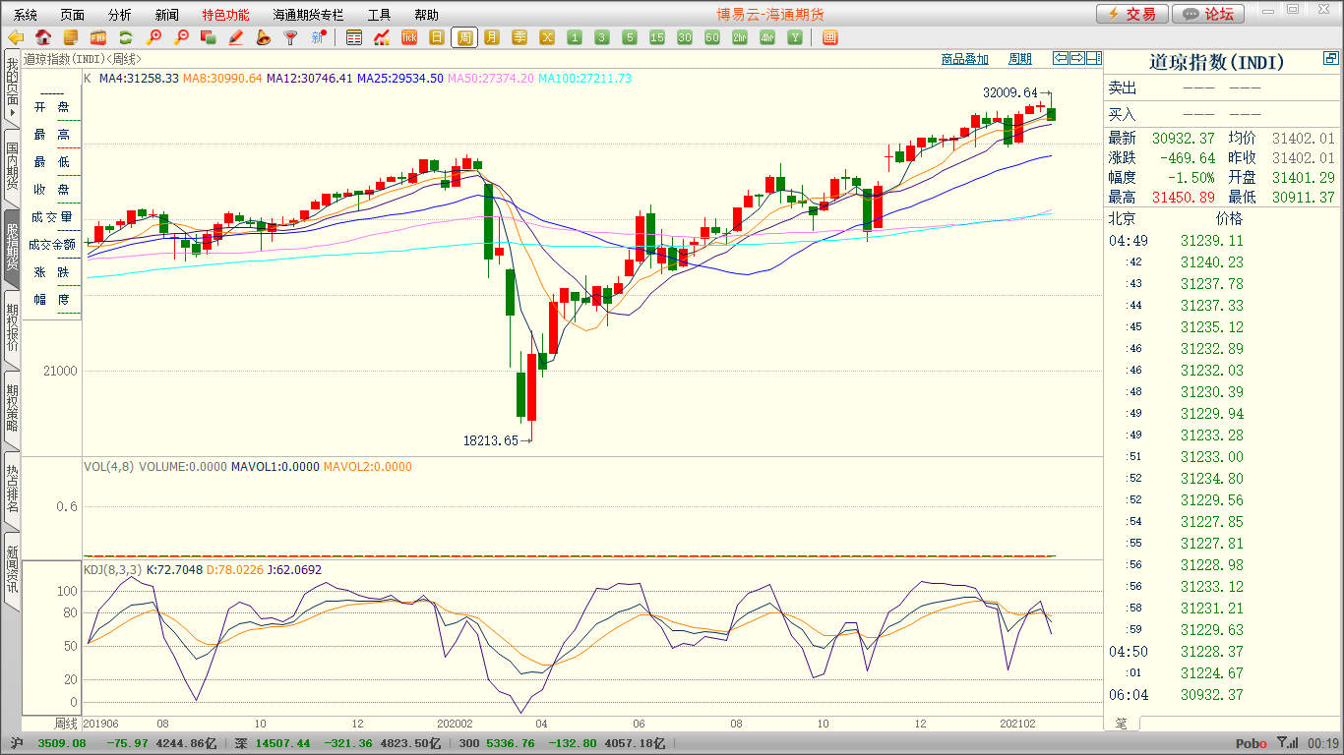Viewport: 1344px width, 755px height.
Task: Click the yellow back arrow icon
Action: pos(16,37)
